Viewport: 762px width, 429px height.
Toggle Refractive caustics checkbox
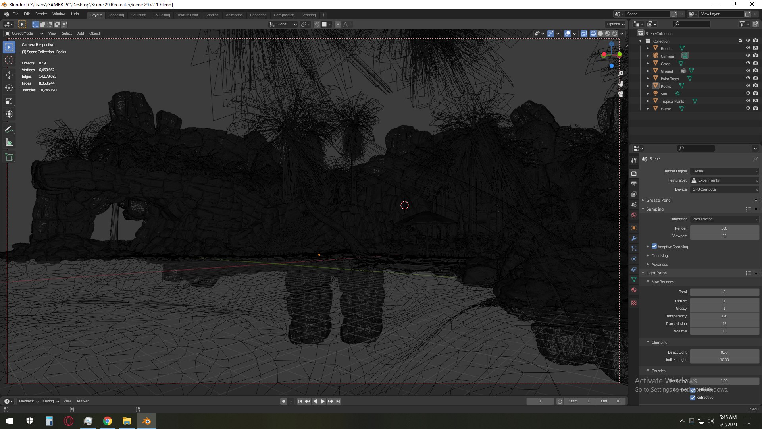pyautogui.click(x=693, y=398)
